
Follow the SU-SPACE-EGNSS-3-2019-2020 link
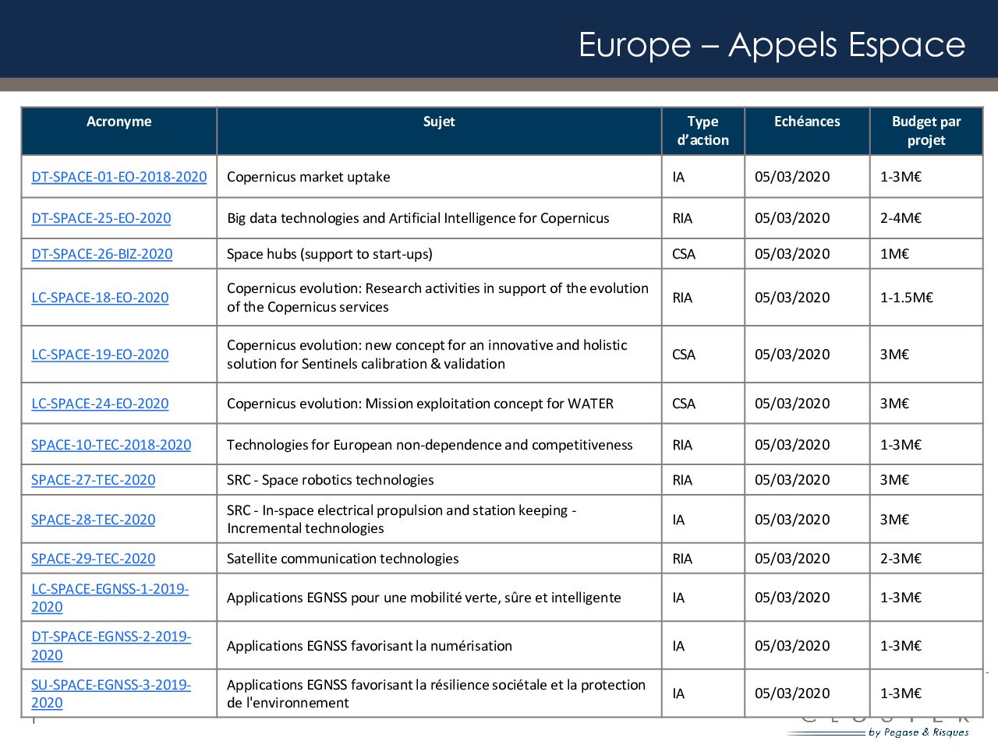111,685
